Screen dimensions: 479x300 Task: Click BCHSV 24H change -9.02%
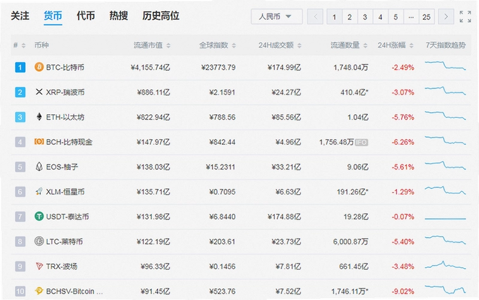point(403,292)
